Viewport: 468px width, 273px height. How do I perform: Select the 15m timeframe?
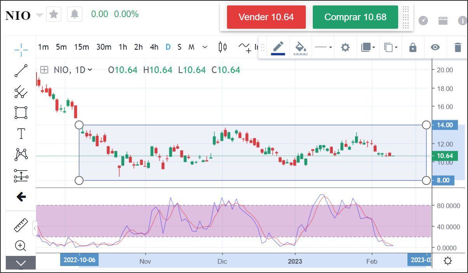(x=81, y=47)
